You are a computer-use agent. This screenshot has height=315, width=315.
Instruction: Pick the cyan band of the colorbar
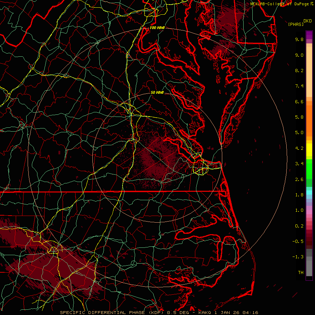(309, 192)
